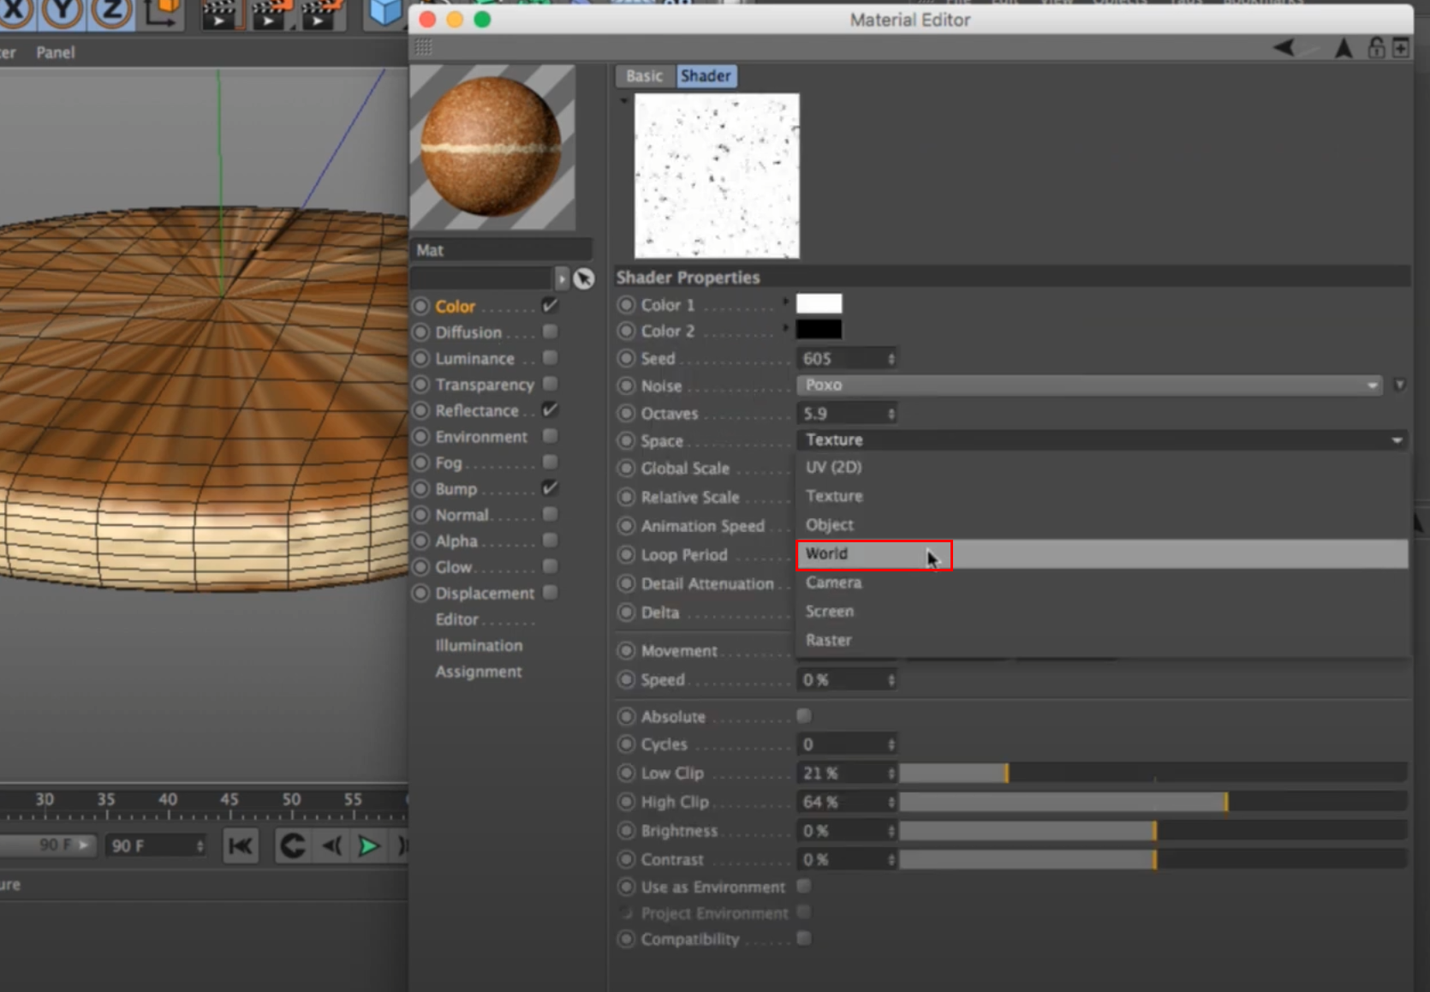Enable the Diffusion channel checkbox
Viewport: 1430px width, 992px height.
[x=550, y=332]
